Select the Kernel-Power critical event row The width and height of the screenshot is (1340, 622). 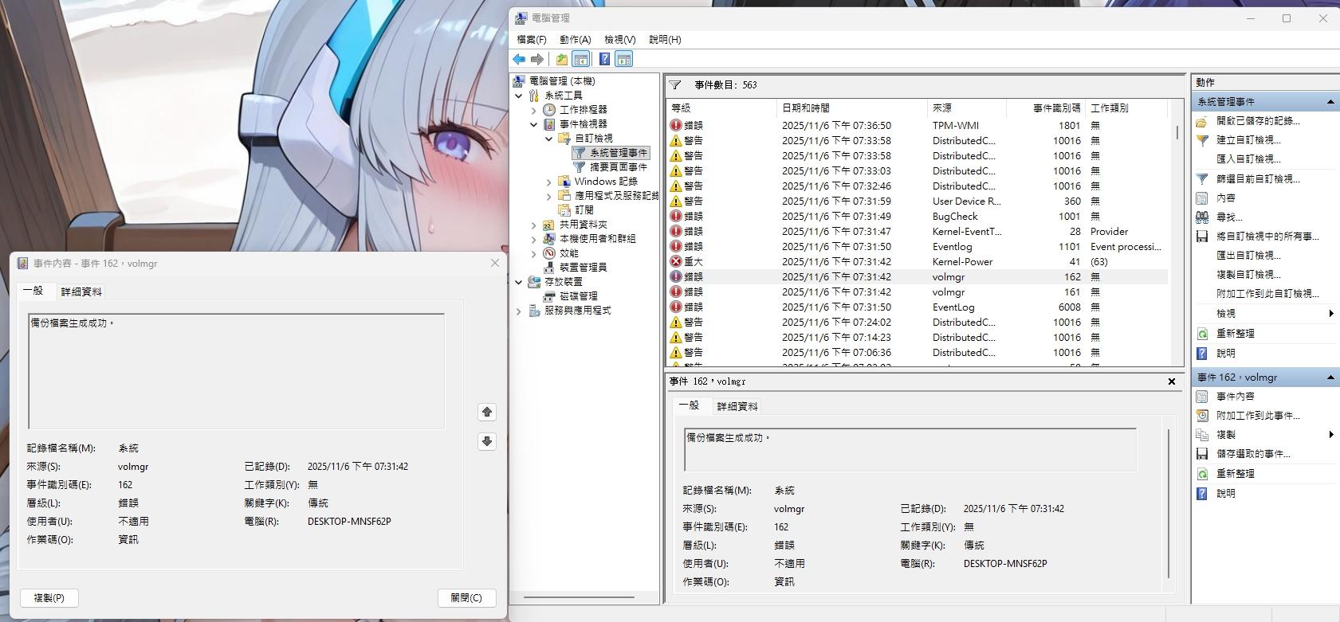[x=918, y=261]
